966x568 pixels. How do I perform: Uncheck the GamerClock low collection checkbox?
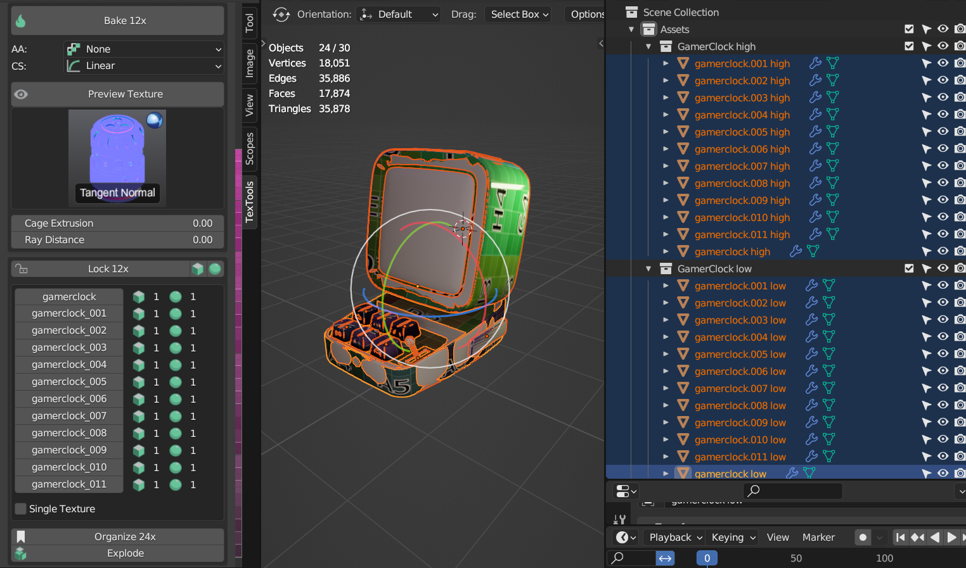[x=908, y=268]
